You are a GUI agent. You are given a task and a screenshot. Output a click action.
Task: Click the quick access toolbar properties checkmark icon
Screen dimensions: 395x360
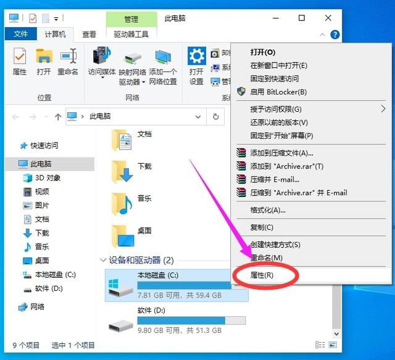33,19
